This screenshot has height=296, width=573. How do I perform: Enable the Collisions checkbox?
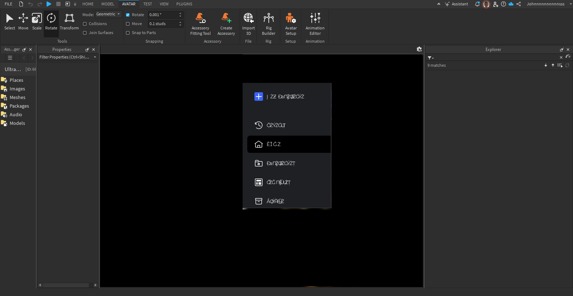[85, 24]
